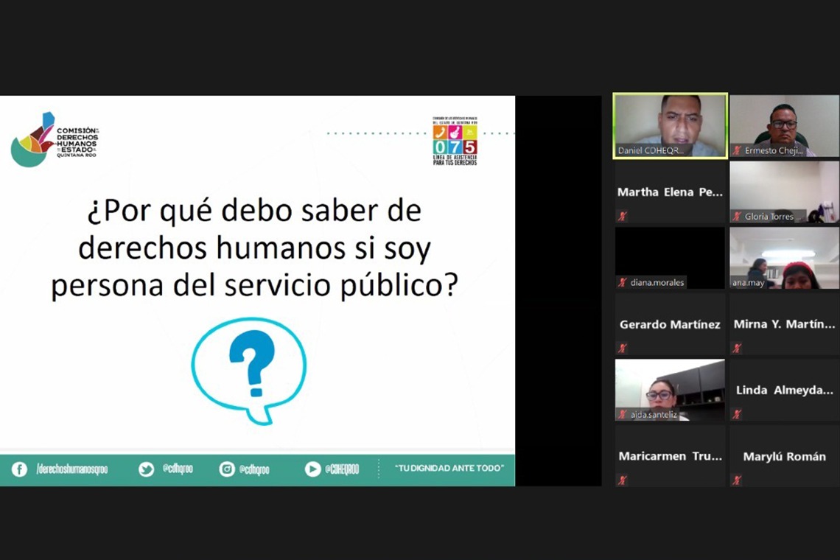
Task: Click the @CDHEQROO YouTube handle
Action: click(x=342, y=469)
